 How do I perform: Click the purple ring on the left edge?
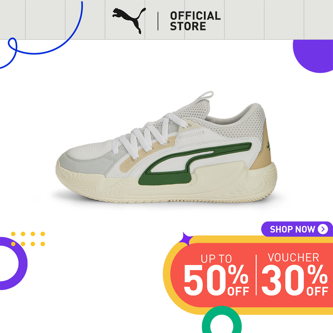pyautogui.click(x=13, y=263)
